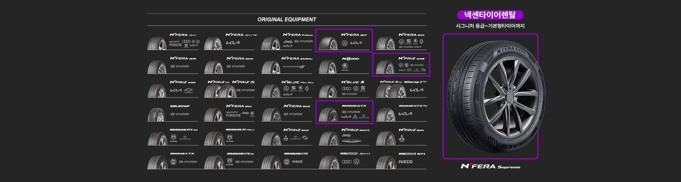Click the N'FERA Supreme label text
Image resolution: width=681 pixels, height=182 pixels.
[490, 166]
